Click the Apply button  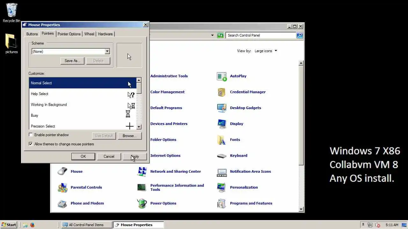tap(135, 156)
